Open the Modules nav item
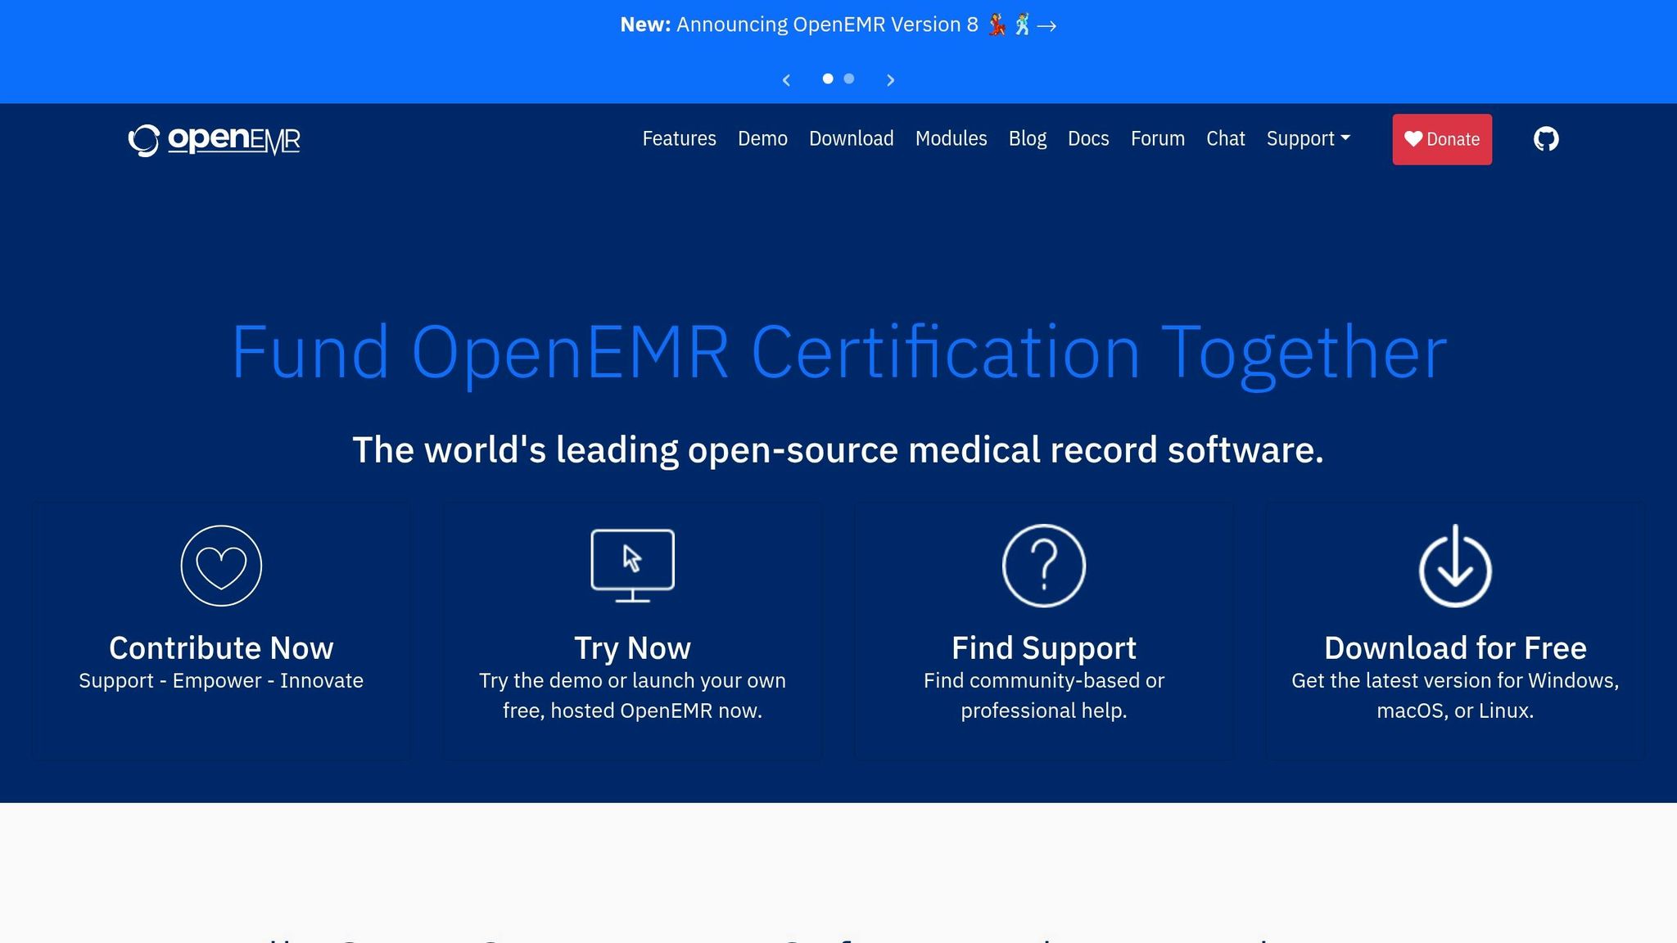The image size is (1677, 943). point(951,139)
